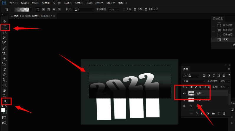Image resolution: width=235 pixels, height=131 pixels.
Task: Select the Rectangle shape tool
Action: point(4,85)
